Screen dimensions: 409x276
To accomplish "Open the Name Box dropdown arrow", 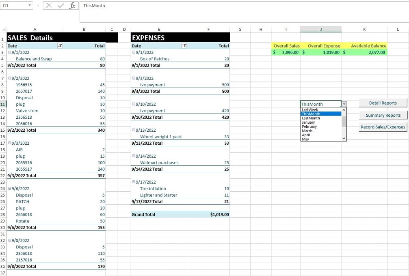I will point(30,5).
